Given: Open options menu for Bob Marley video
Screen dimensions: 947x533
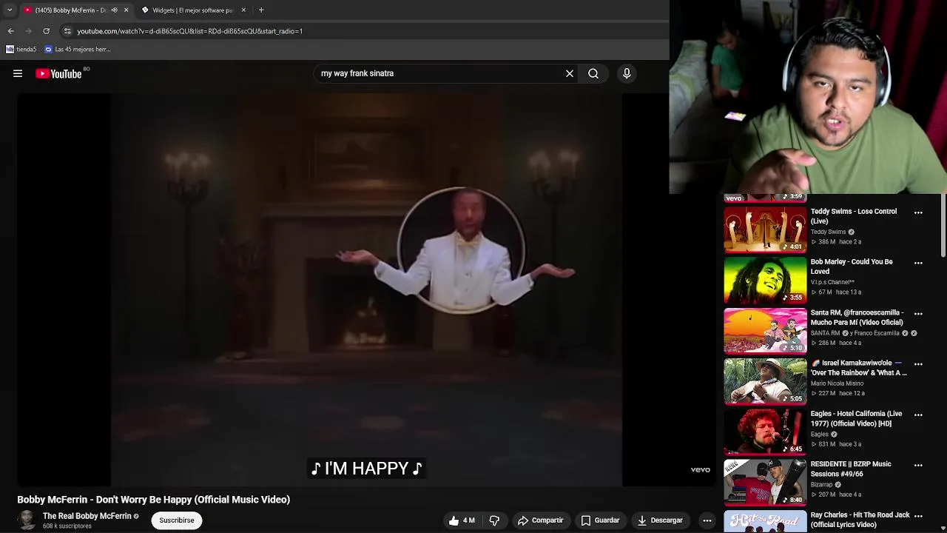Looking at the screenshot, I should [x=918, y=263].
